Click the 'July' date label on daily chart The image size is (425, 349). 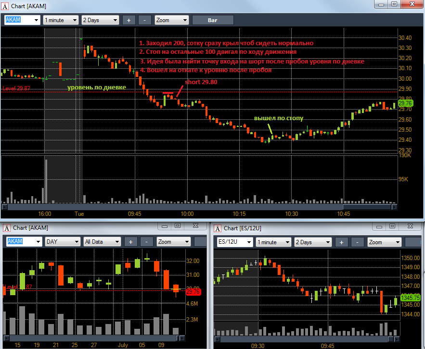123,345
